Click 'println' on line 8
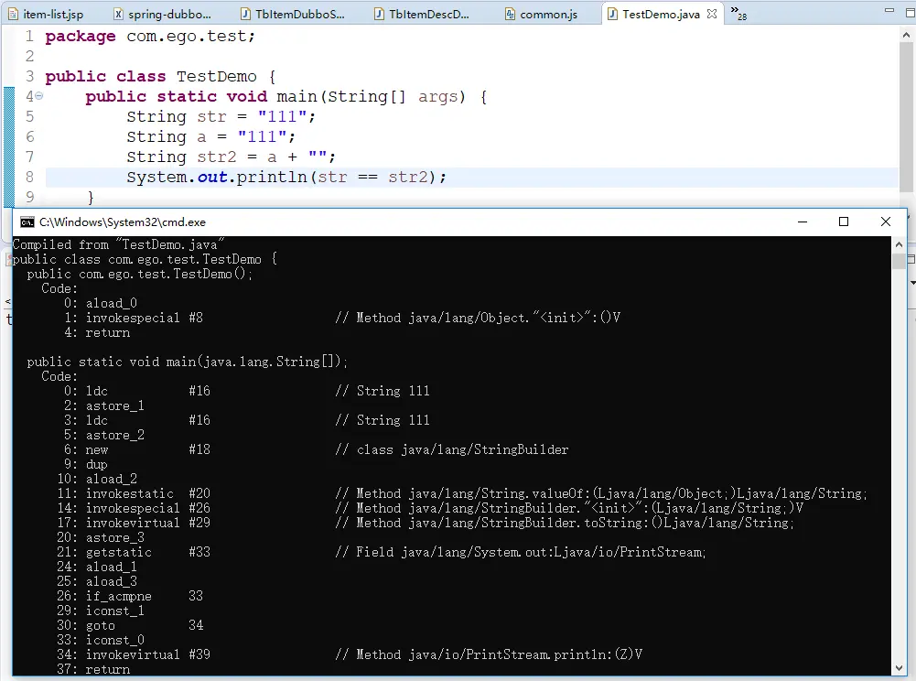 click(x=272, y=178)
